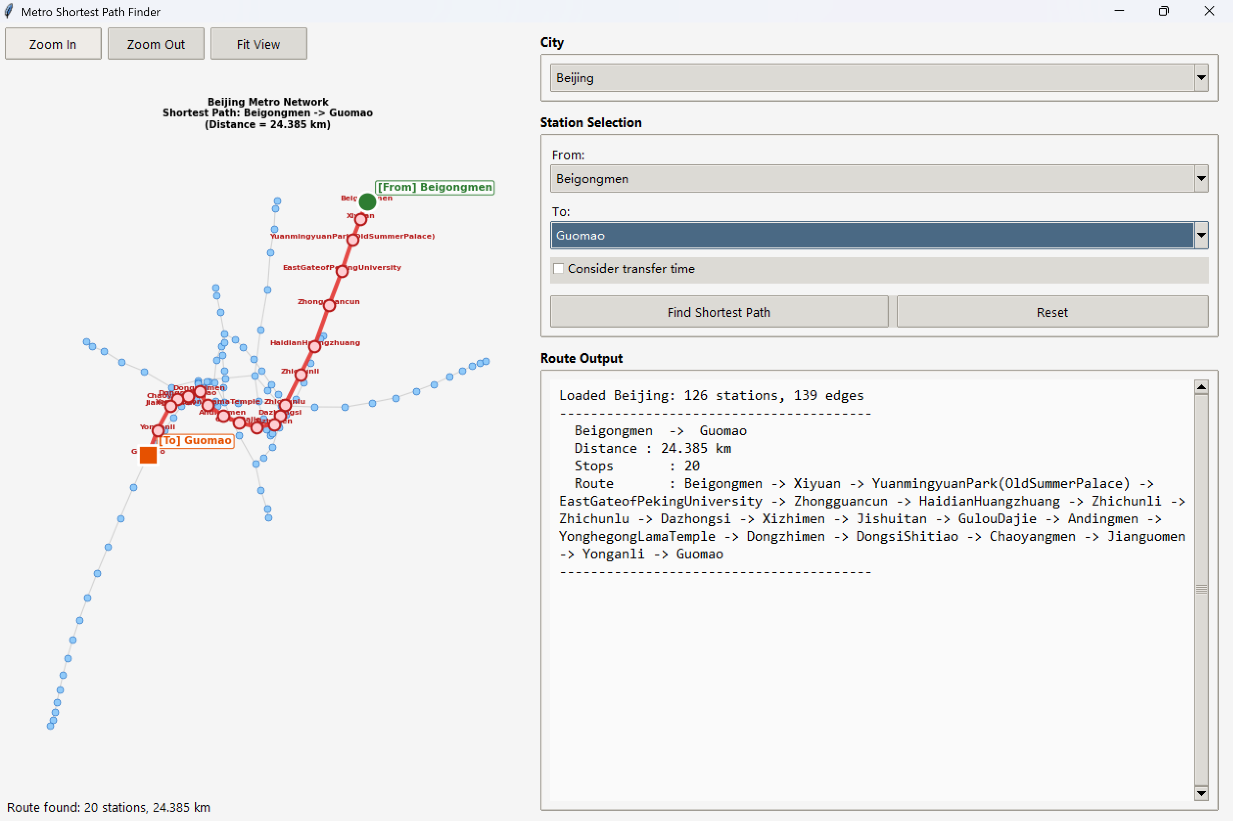1233x821 pixels.
Task: Close the Metro Shortest Path Finder window
Action: pyautogui.click(x=1209, y=11)
